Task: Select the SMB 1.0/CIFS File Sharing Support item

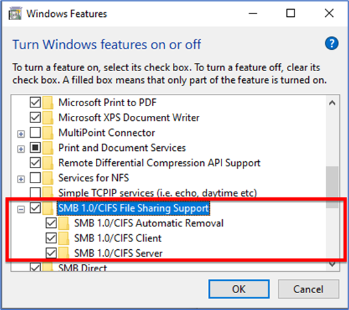Action: pos(133,208)
